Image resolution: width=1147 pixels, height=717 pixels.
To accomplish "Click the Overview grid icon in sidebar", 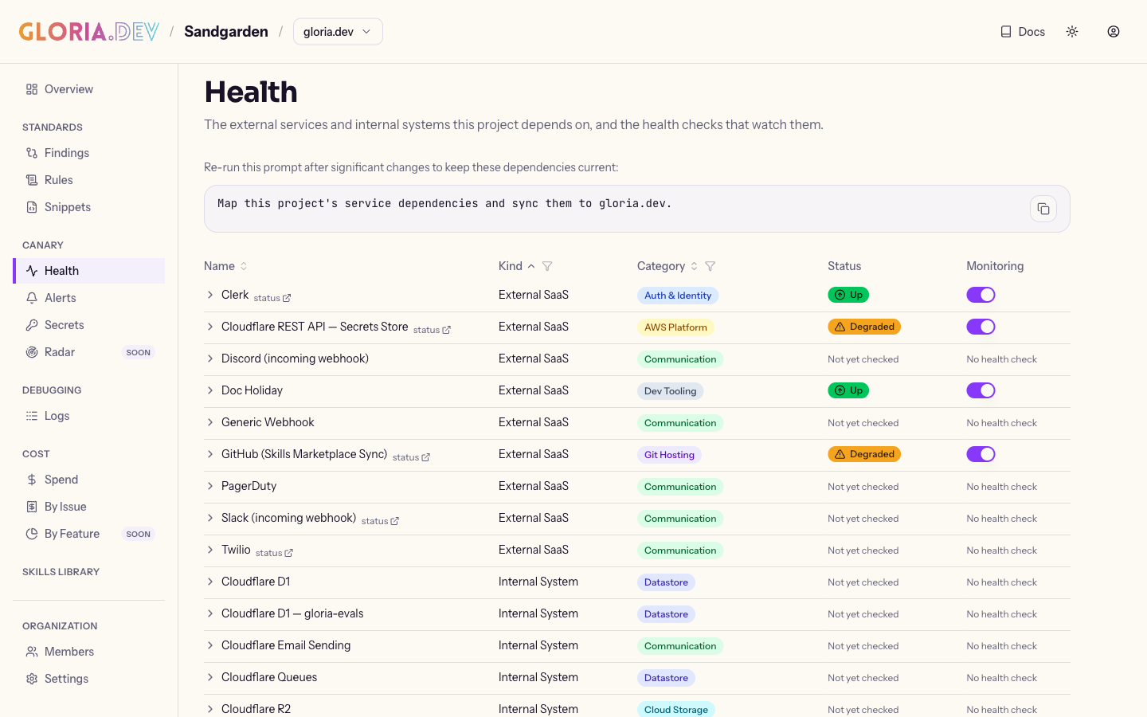I will point(32,89).
